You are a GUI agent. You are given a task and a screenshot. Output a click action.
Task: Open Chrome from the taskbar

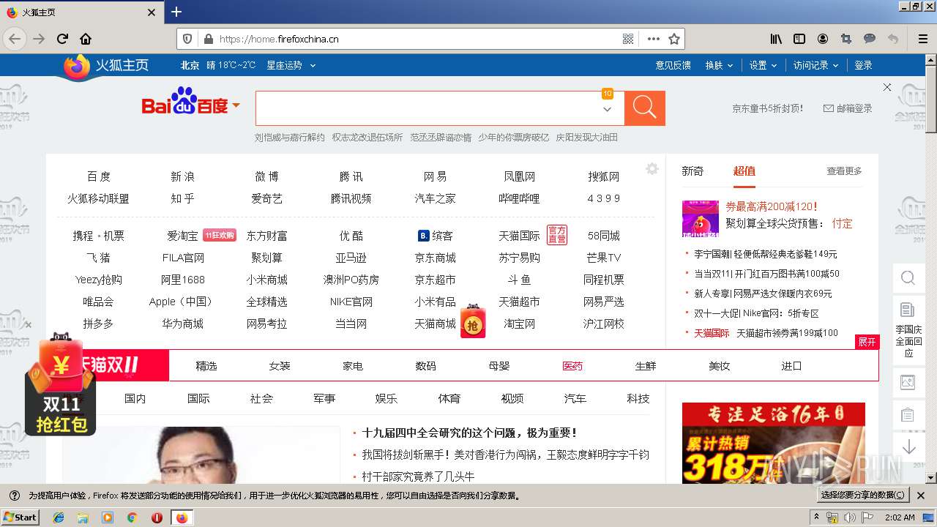(x=132, y=517)
